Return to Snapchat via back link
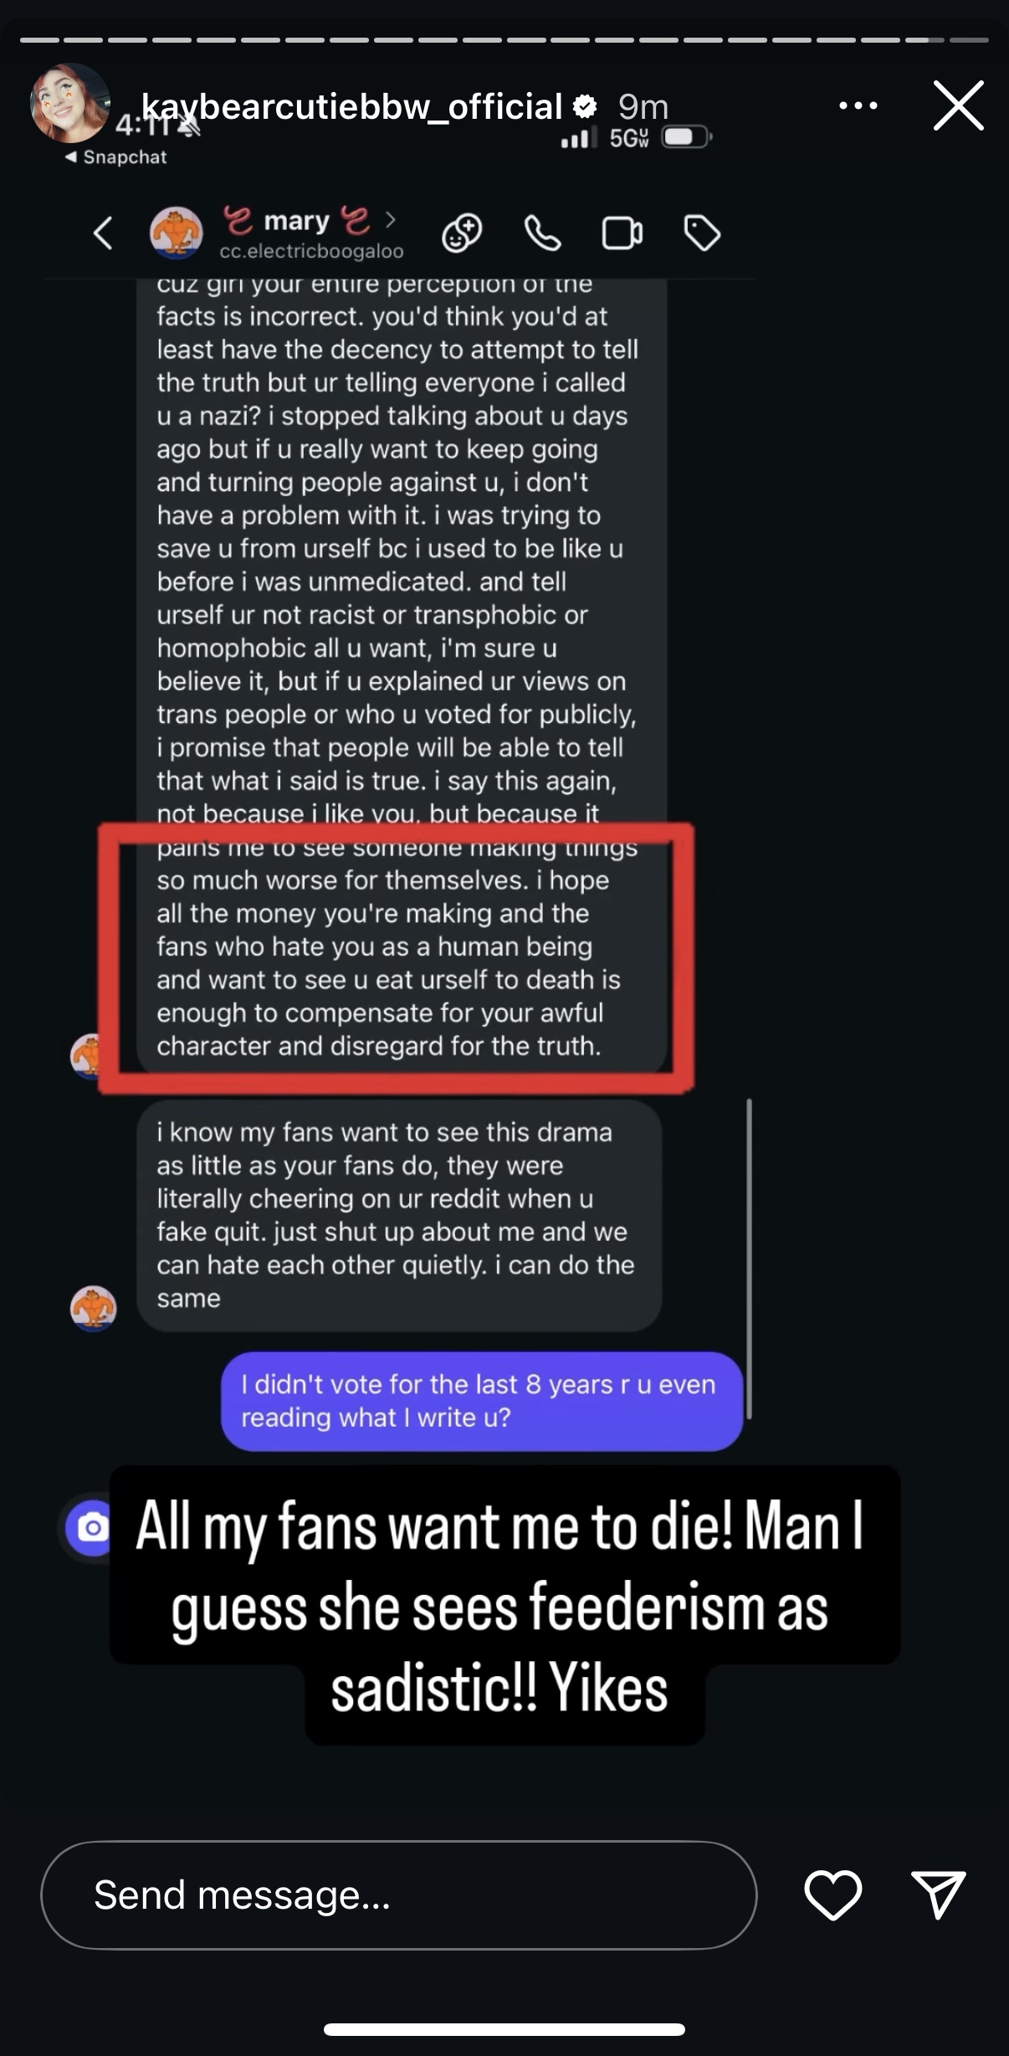Screen dimensions: 1009x2056 (x=116, y=157)
